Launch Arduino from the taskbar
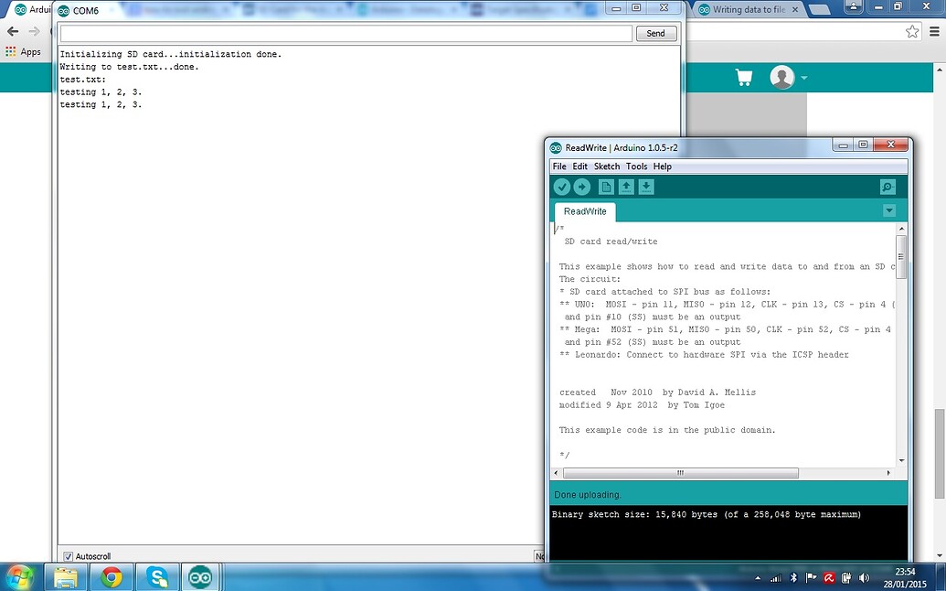Viewport: 946px width, 591px height. [x=200, y=576]
